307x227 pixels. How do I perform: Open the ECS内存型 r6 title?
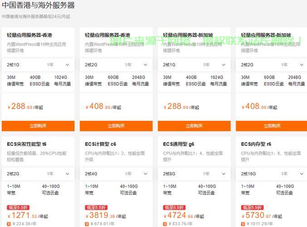tap(256, 144)
